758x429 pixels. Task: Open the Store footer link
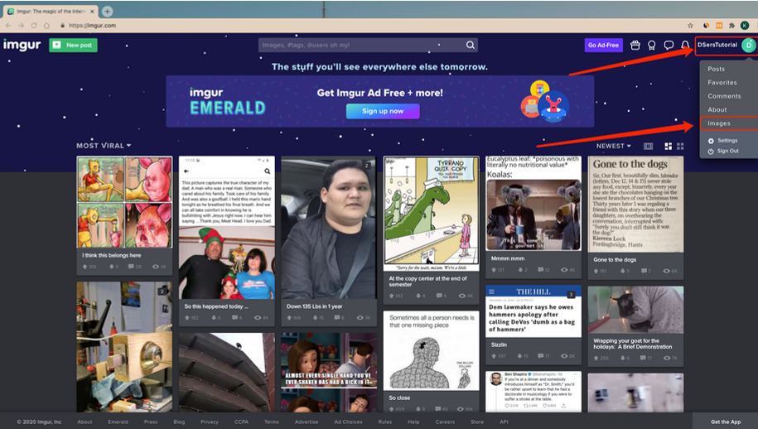pyautogui.click(x=477, y=422)
